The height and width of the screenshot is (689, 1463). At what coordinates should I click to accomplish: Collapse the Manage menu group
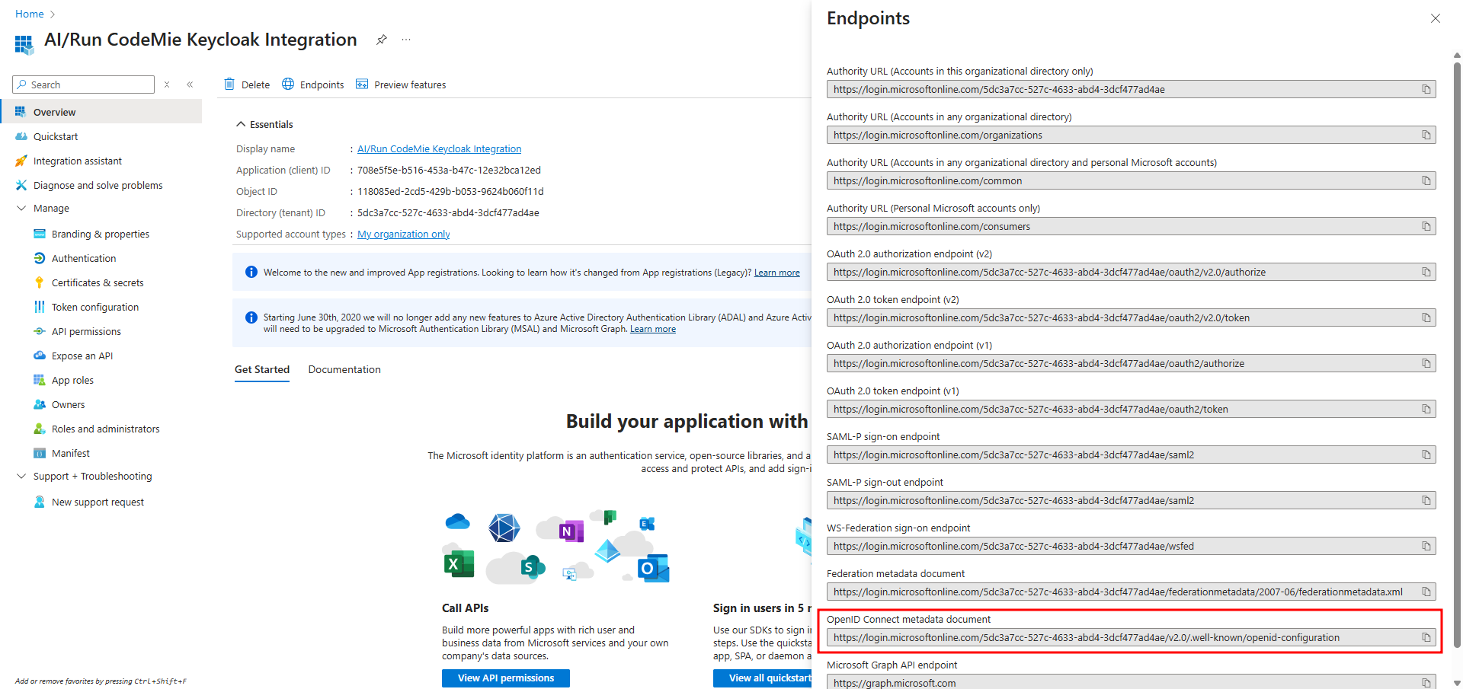click(x=21, y=209)
